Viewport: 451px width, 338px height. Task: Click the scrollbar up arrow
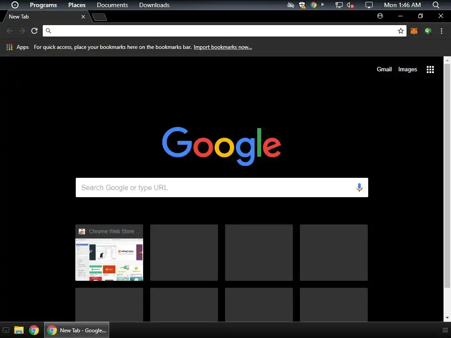pyautogui.click(x=447, y=60)
